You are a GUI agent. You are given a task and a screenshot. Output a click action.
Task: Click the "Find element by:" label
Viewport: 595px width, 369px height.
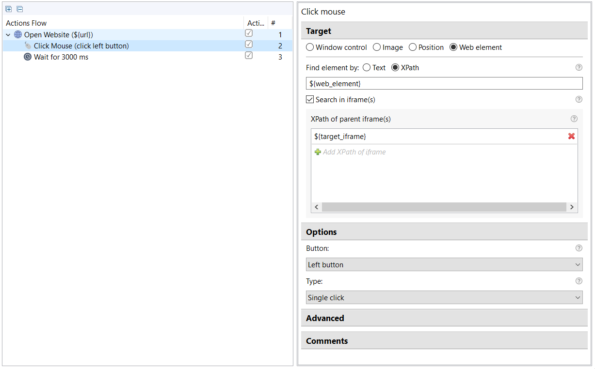(x=333, y=68)
